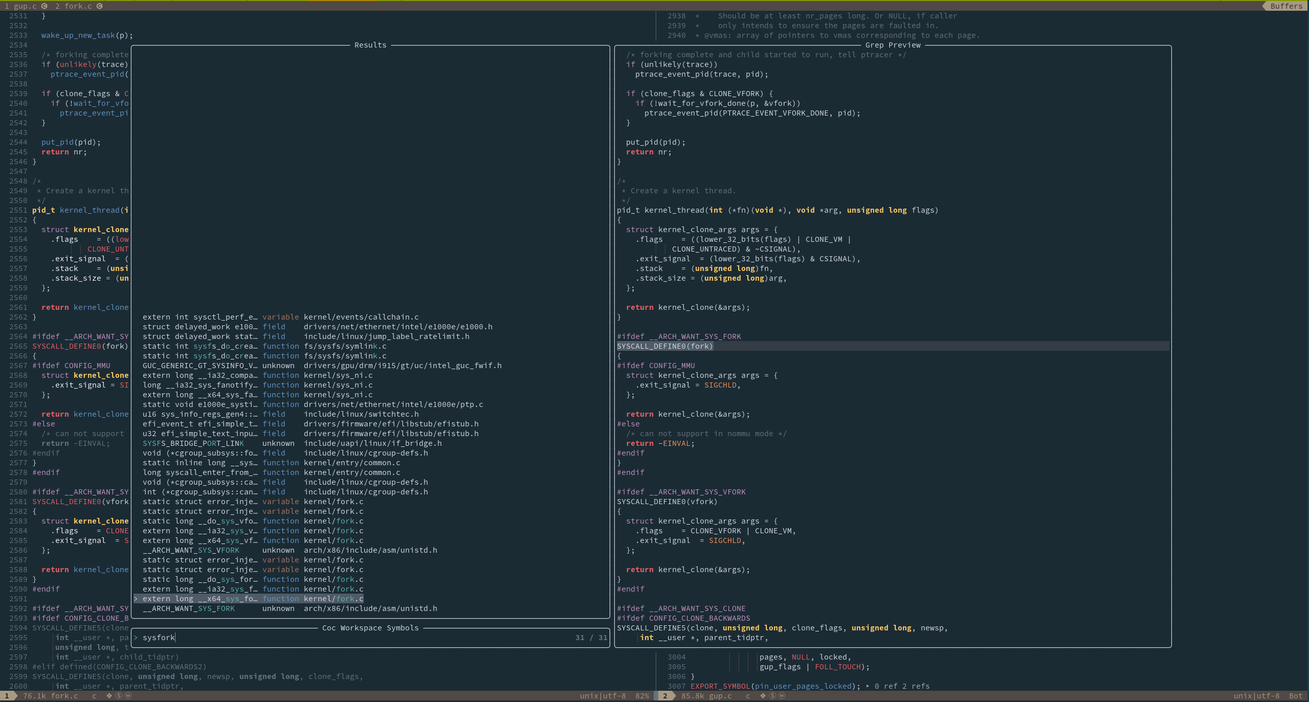Click the C file icon beside gup.c tab
The image size is (1309, 702).
[45, 6]
